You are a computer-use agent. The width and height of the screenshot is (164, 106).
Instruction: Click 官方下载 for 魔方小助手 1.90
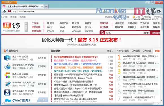(42, 93)
